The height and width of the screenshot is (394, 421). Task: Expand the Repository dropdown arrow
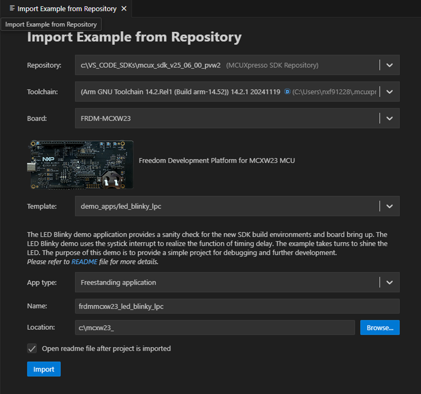click(389, 65)
